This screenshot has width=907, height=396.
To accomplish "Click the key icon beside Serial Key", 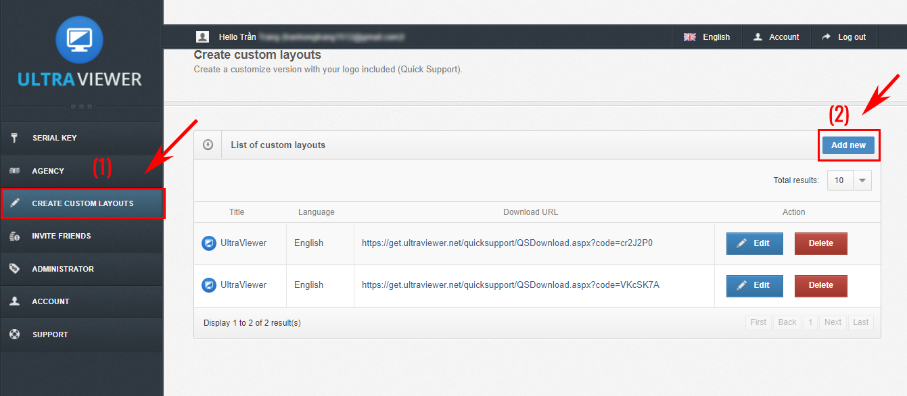I will point(14,138).
